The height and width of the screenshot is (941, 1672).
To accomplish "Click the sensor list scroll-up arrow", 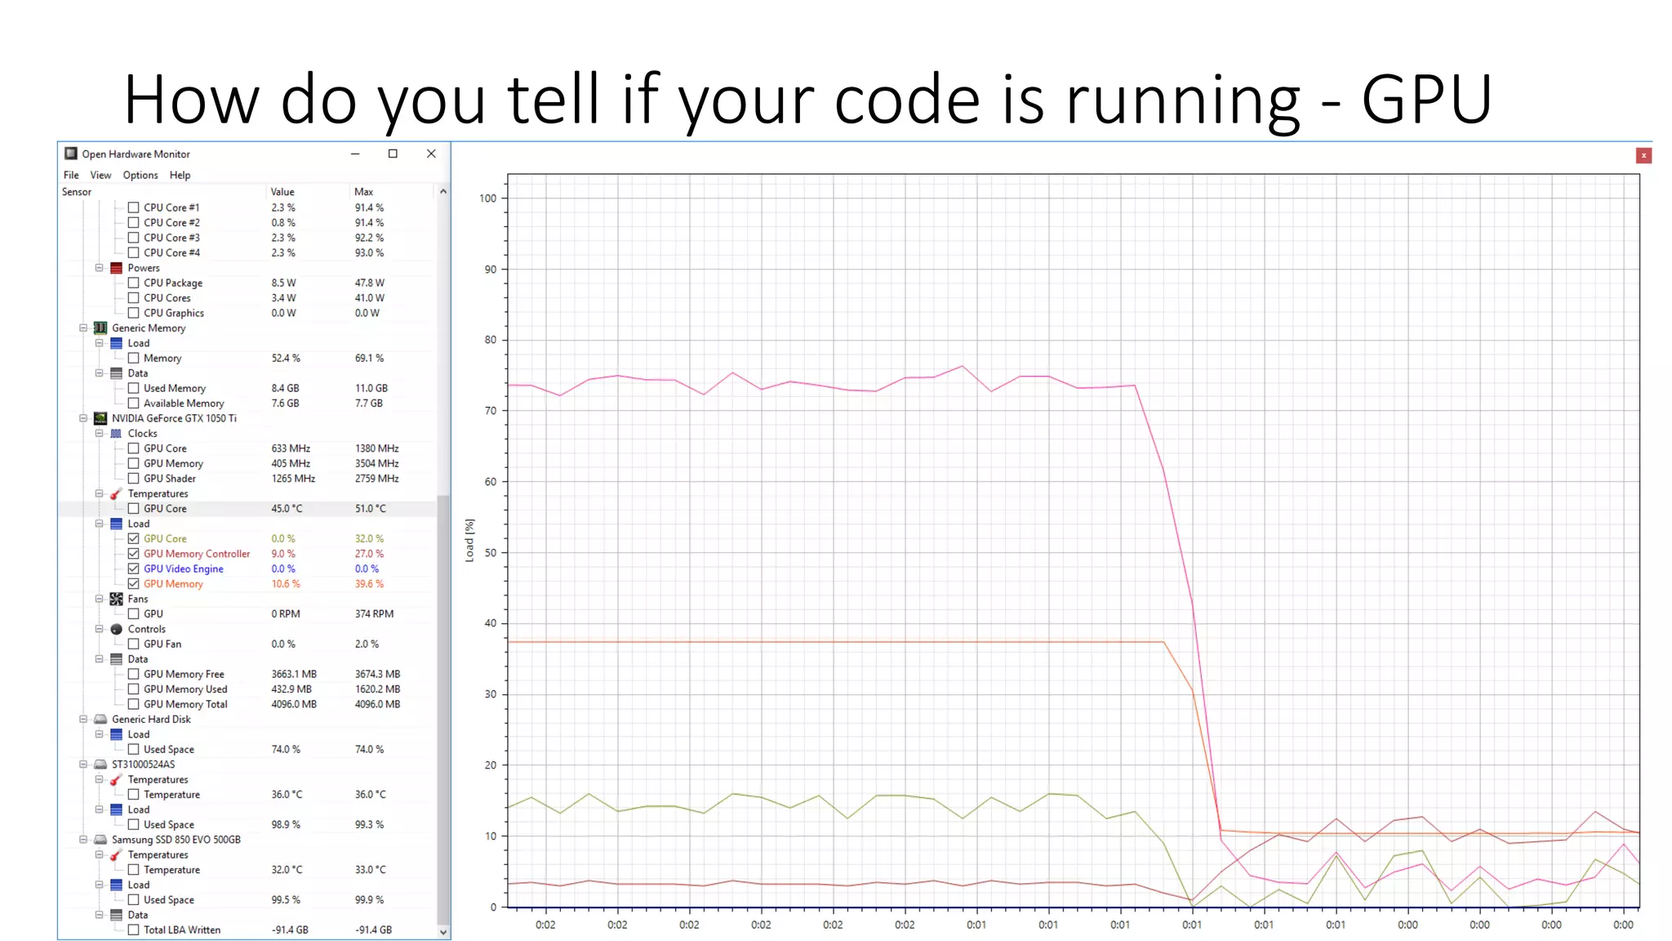I will coord(443,192).
